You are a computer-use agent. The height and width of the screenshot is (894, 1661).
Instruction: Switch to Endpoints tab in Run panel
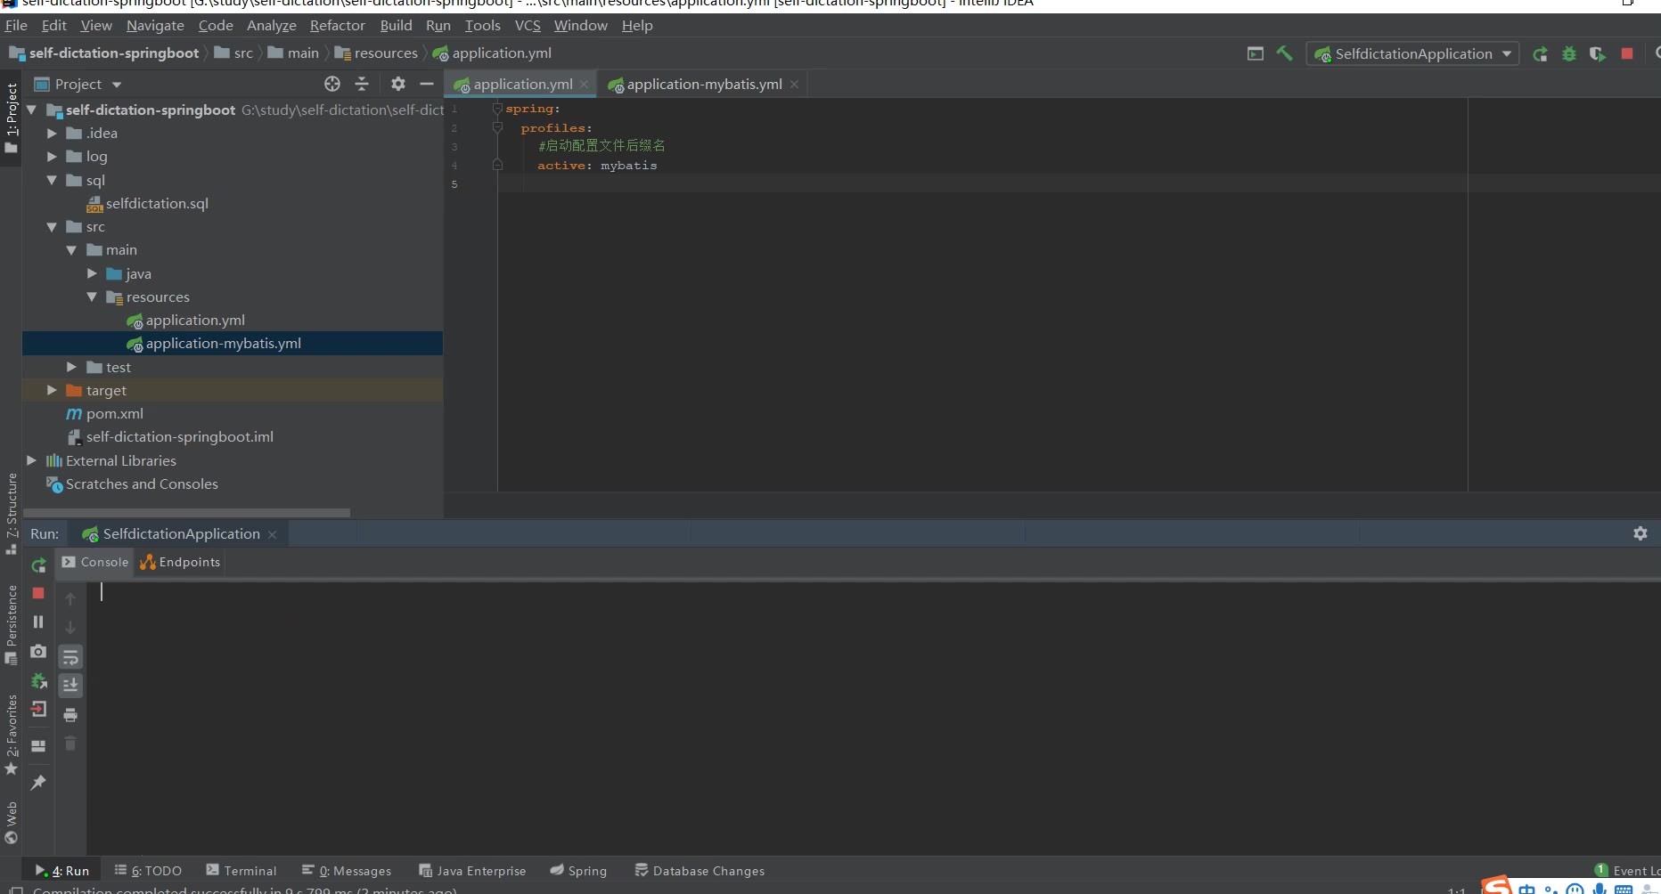181,562
